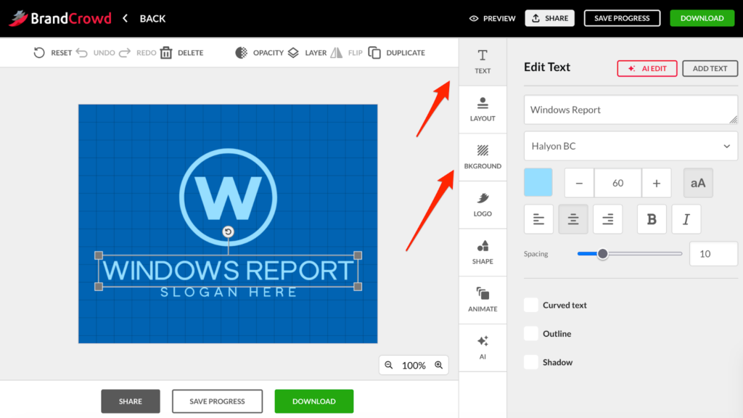Viewport: 743px width, 418px height.
Task: Click the BrandCrowd logo
Action: (60, 18)
